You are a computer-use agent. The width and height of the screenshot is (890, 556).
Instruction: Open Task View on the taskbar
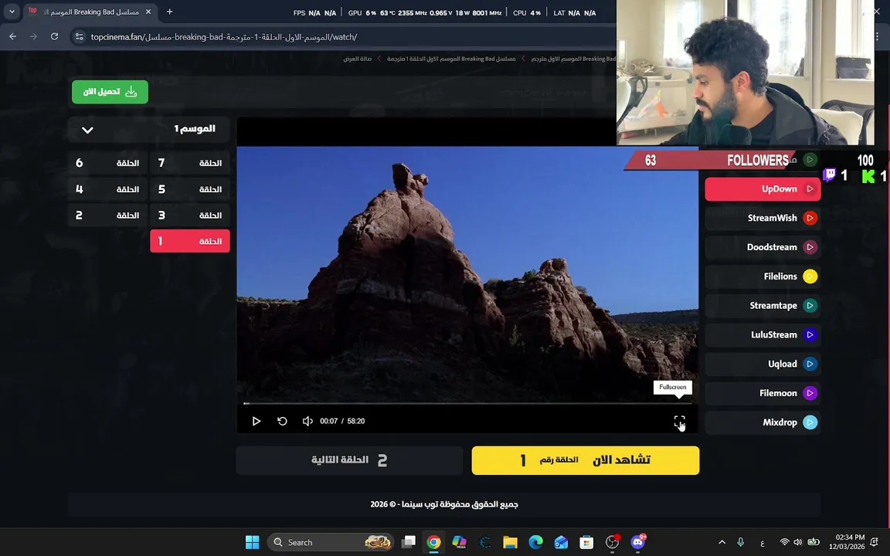click(408, 542)
